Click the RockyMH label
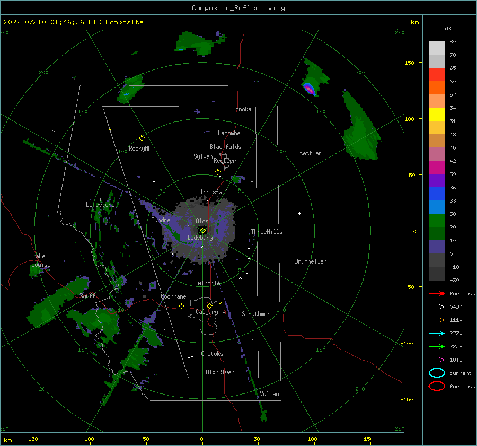This screenshot has width=477, height=446. (x=140, y=148)
